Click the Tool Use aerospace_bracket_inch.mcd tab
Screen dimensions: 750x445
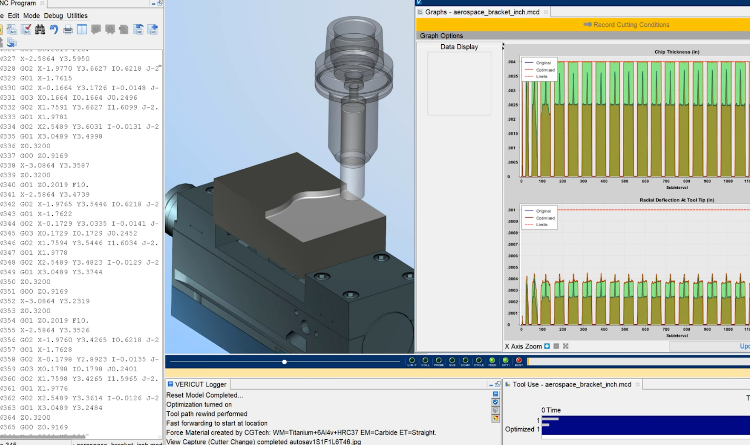[571, 384]
